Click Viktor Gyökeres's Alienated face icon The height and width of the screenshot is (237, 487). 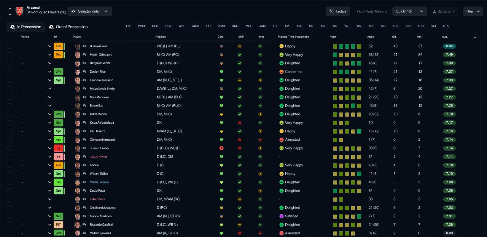coord(282,233)
